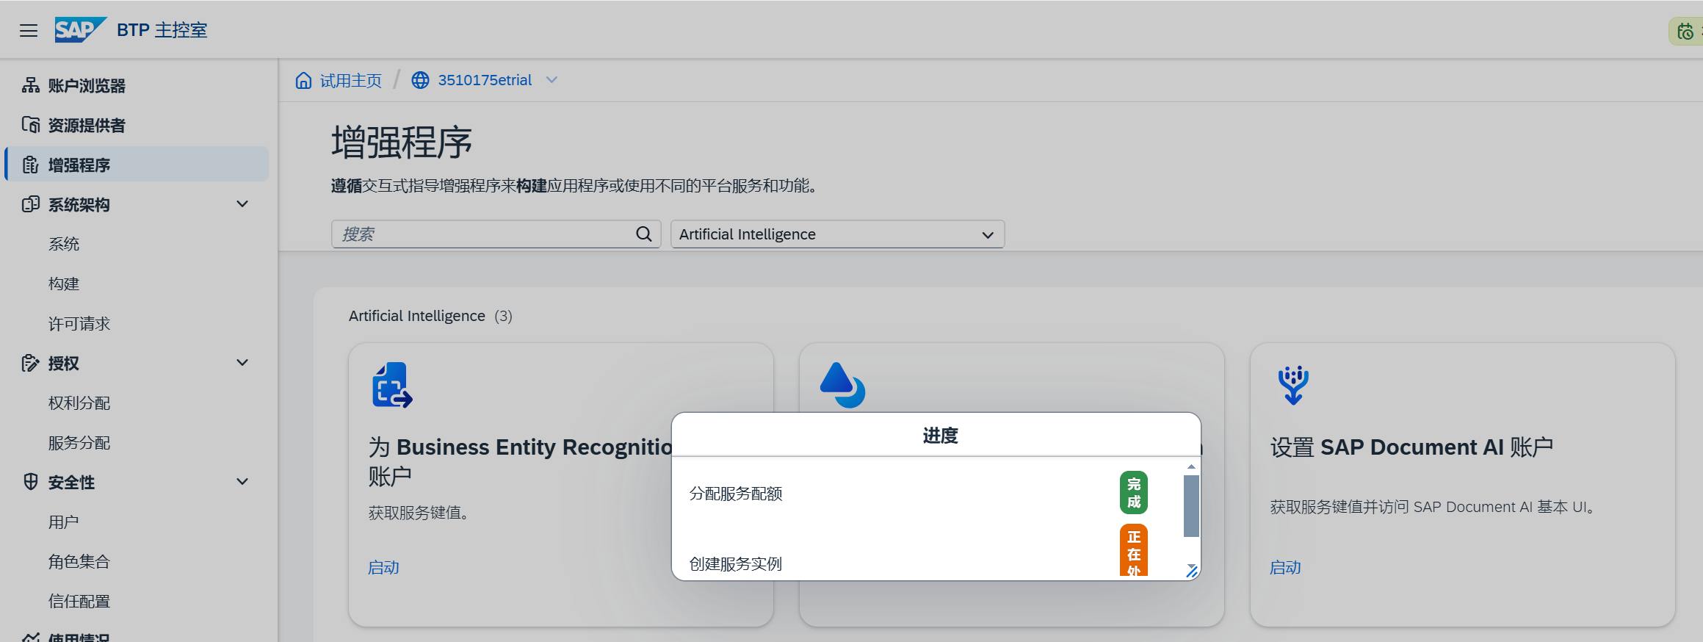Click the 3510175etrial breadcrumb link
This screenshot has width=1703, height=642.
(485, 80)
